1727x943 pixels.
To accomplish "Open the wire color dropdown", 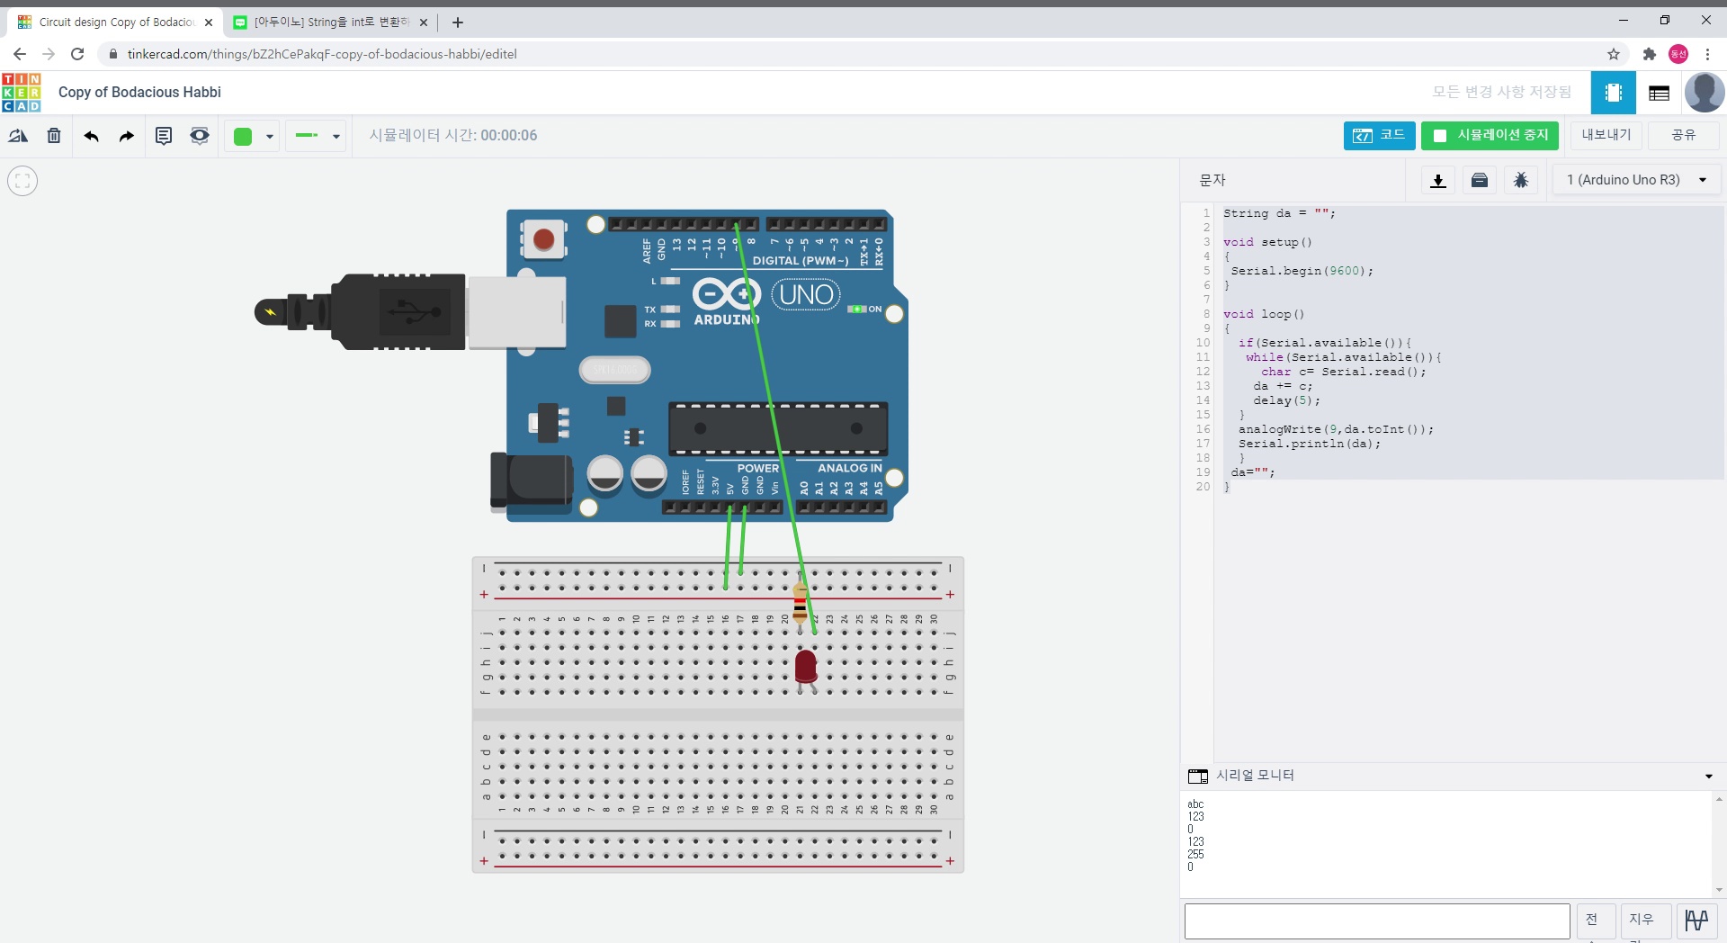I will (x=253, y=137).
